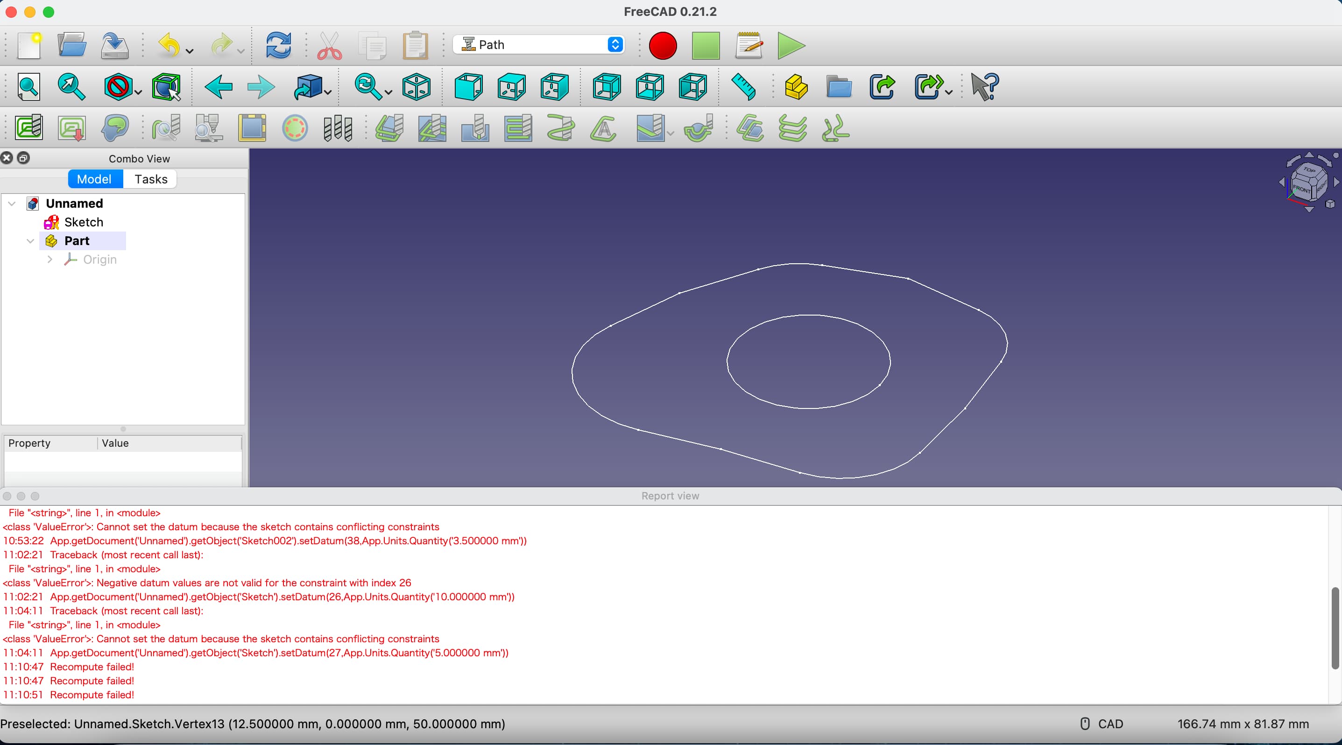Click the Path Helix green spiral icon
The width and height of the screenshot is (1342, 745).
pyautogui.click(x=560, y=128)
